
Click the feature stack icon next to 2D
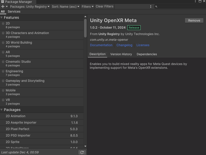click(3, 24)
